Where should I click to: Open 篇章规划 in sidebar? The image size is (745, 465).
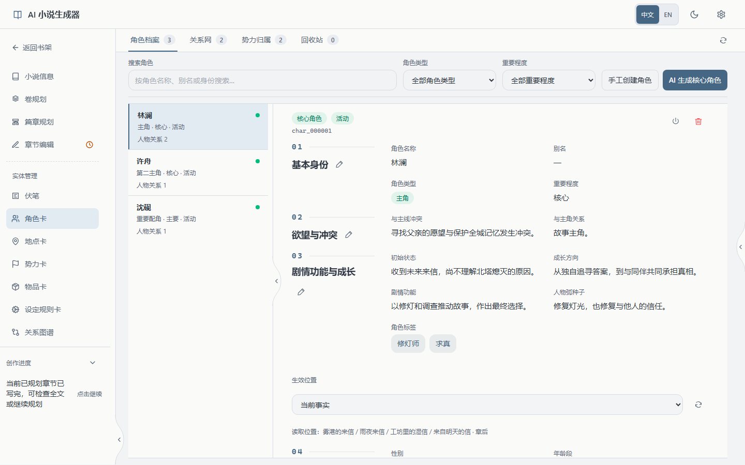[x=52, y=122]
